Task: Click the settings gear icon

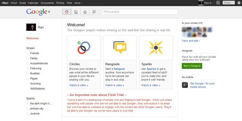Action: (x=239, y=3)
